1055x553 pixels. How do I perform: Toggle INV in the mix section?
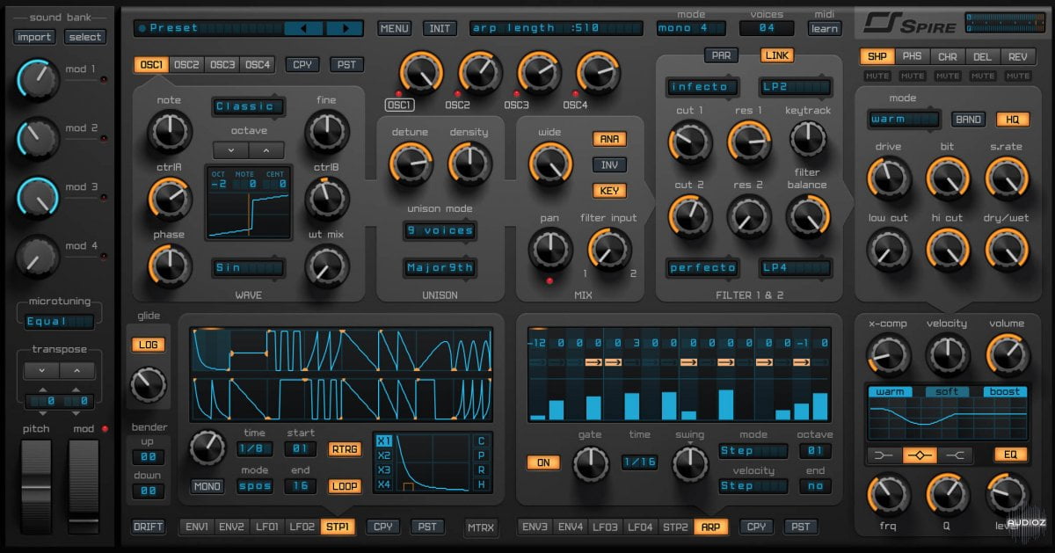tap(609, 164)
